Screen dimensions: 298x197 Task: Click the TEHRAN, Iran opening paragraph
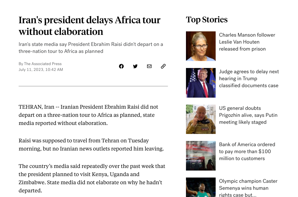click(x=88, y=115)
